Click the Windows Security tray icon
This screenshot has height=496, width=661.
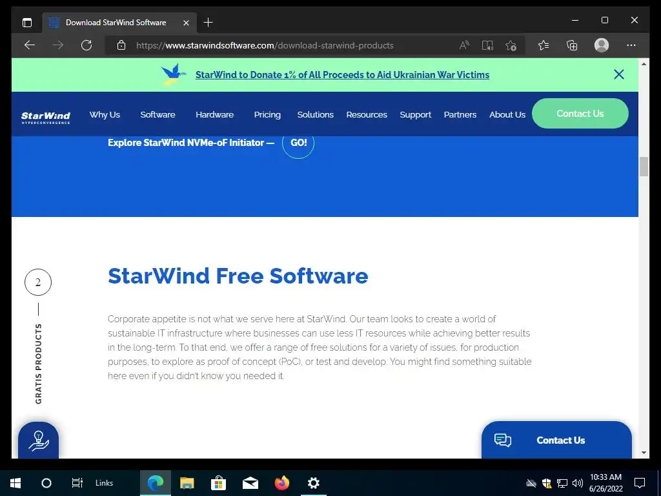pos(547,483)
